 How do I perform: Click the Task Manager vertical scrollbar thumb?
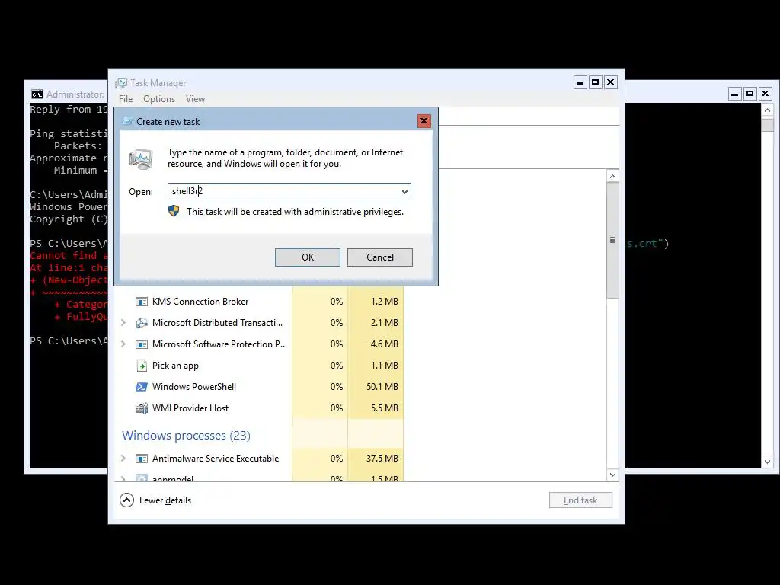click(613, 241)
